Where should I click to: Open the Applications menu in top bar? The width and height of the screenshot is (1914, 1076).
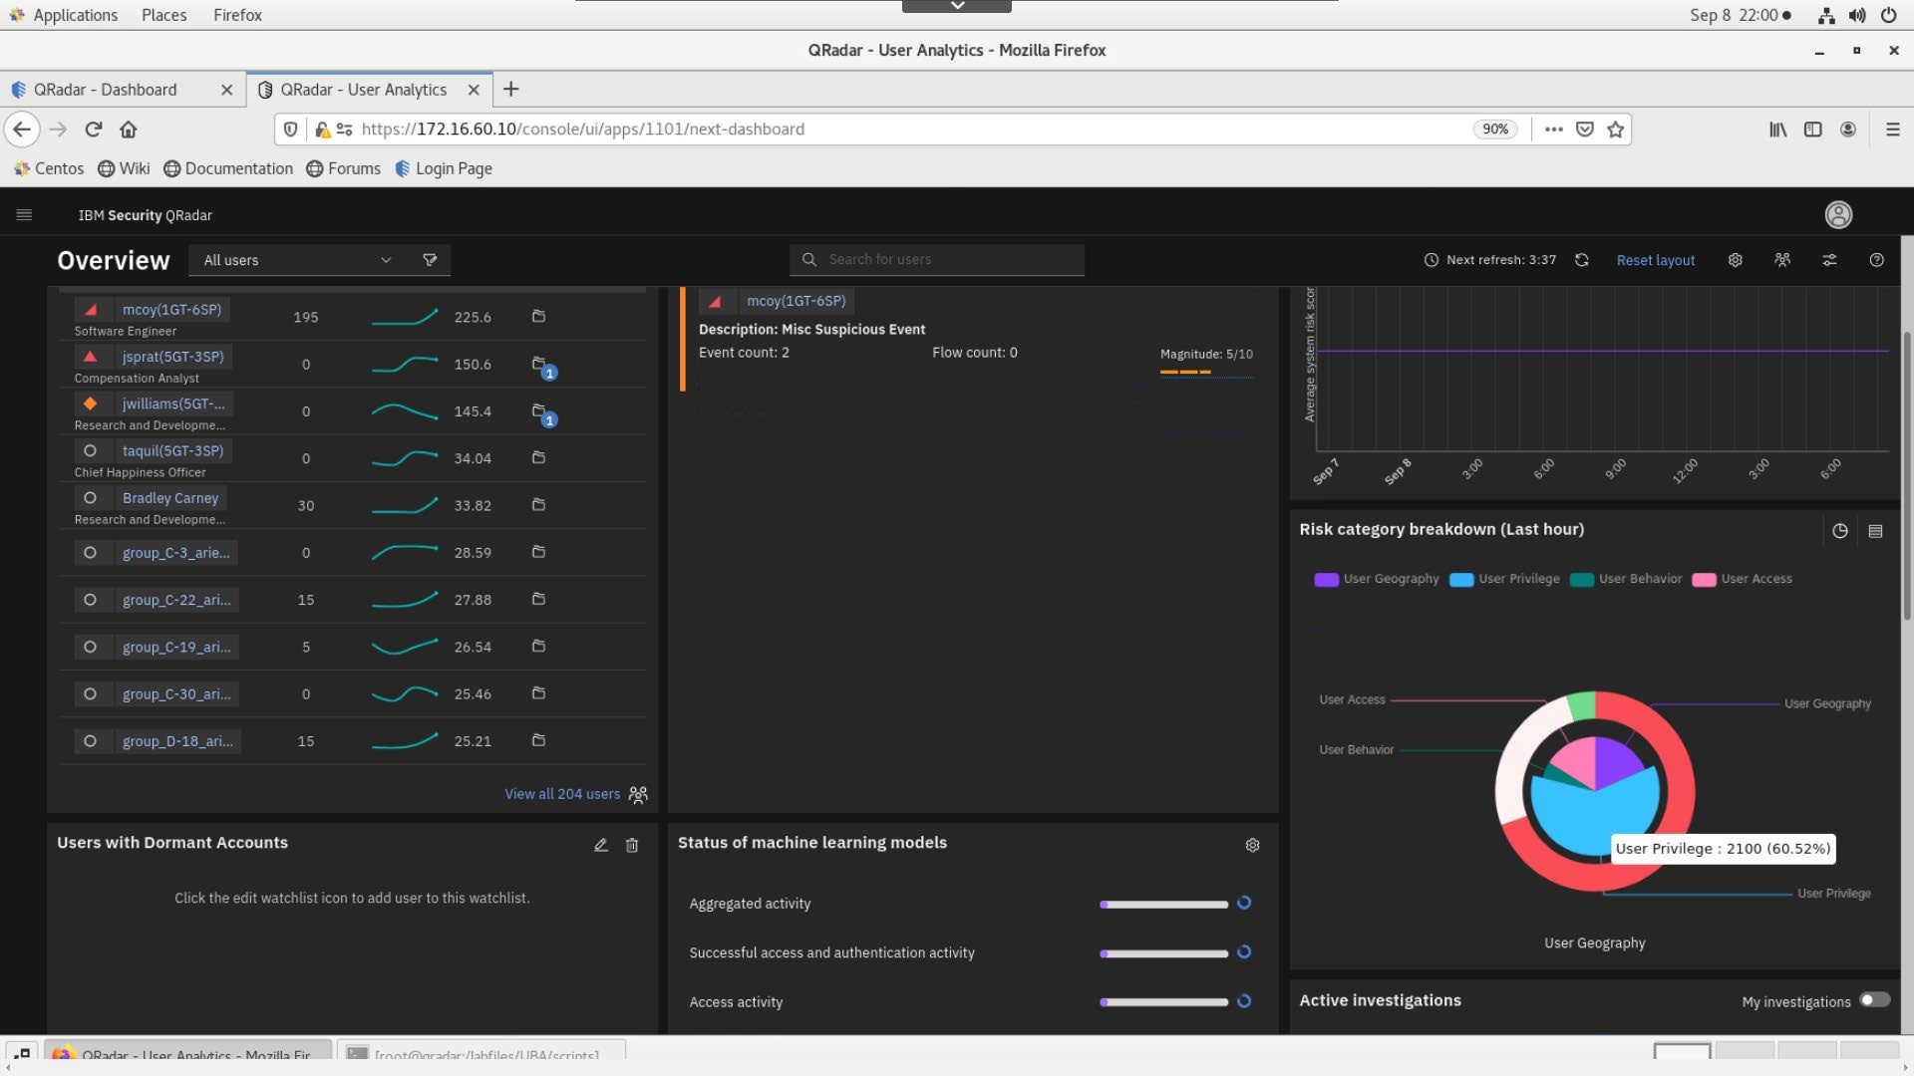[x=75, y=15]
